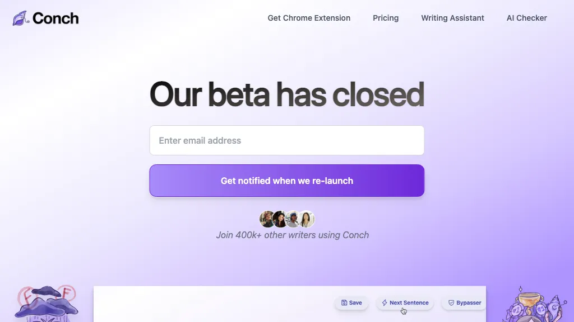This screenshot has width=574, height=322.
Task: Click the Save floppy disk icon
Action: (x=344, y=303)
